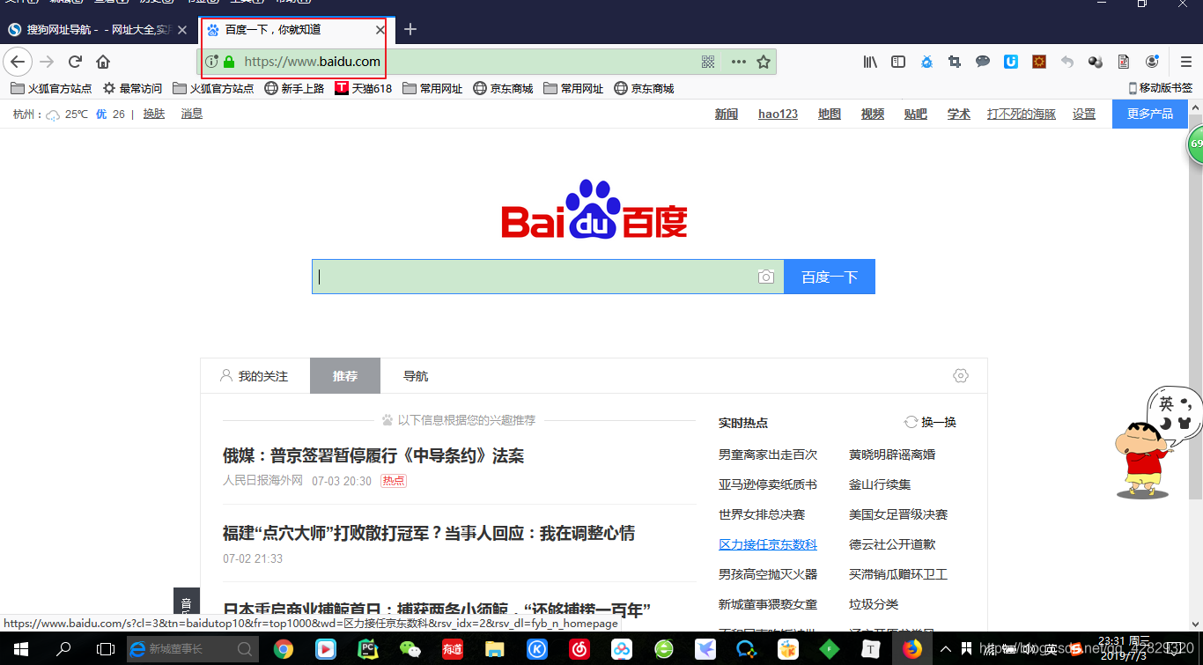Reload the current Baidu page
This screenshot has width=1203, height=665.
click(x=75, y=62)
